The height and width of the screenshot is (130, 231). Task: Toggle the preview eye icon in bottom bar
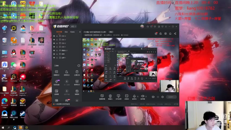pos(158,97)
